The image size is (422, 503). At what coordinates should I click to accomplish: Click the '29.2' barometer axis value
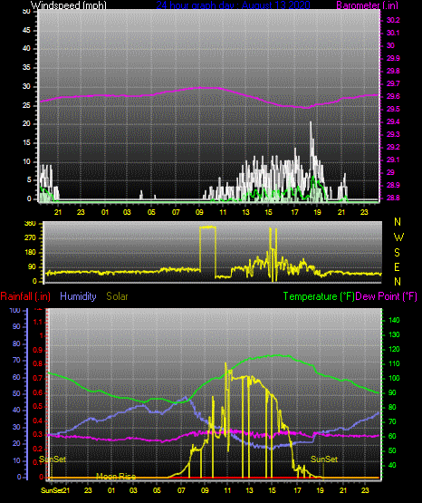[393, 147]
